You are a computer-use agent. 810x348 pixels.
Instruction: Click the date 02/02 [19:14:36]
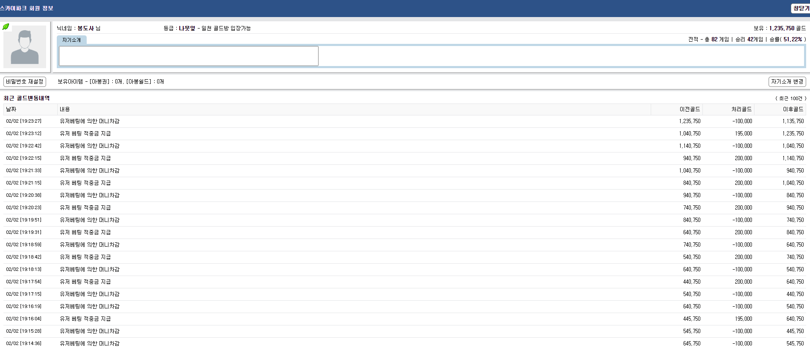pyautogui.click(x=23, y=343)
